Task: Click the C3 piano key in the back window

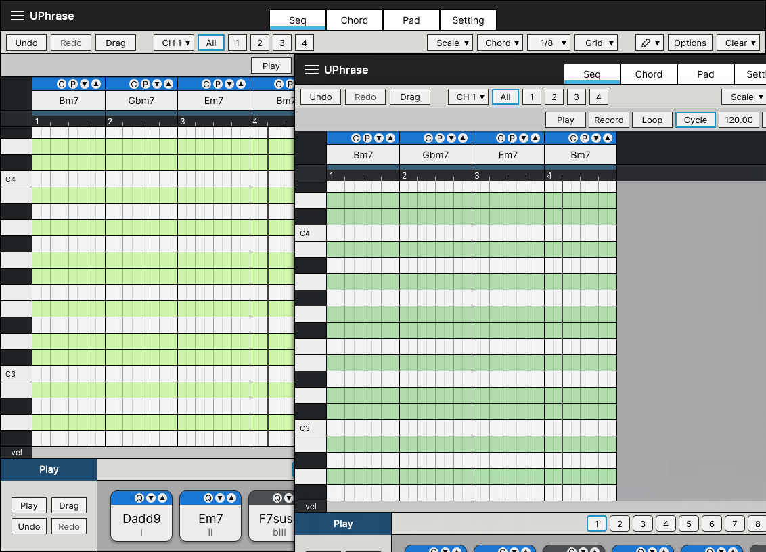Action: tap(16, 373)
